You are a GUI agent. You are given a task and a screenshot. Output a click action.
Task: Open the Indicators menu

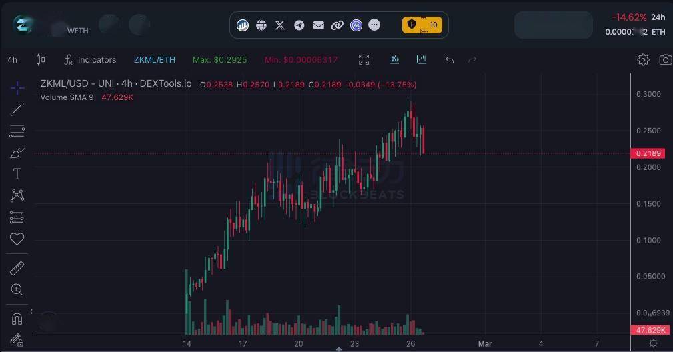pos(90,60)
